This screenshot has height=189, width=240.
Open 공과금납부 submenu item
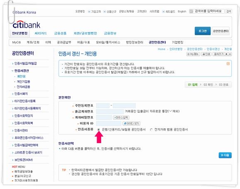[x=64, y=42]
